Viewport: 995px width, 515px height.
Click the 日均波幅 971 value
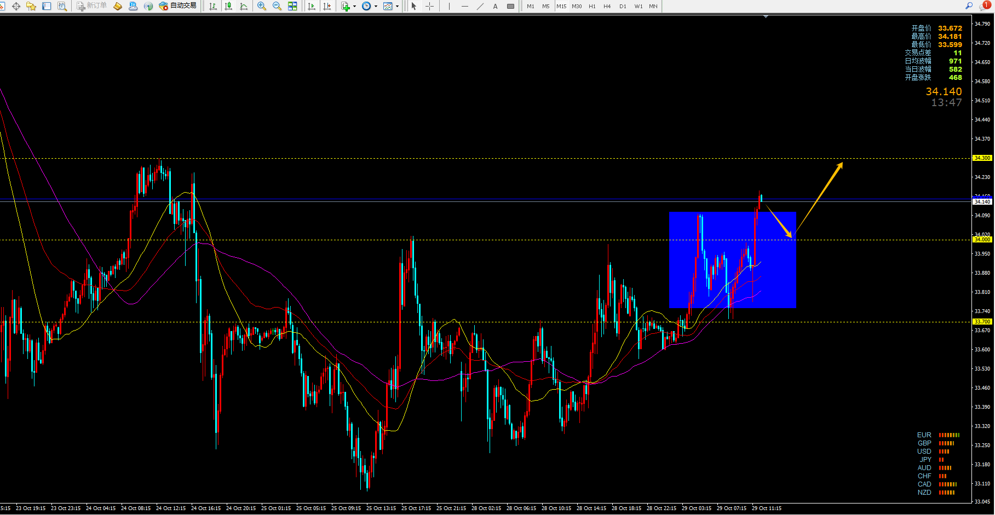pyautogui.click(x=955, y=61)
